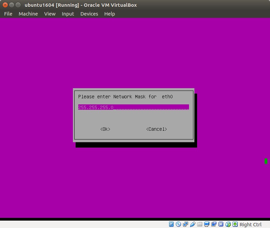
Task: Click the shared folders status icon
Action: [x=200, y=224]
